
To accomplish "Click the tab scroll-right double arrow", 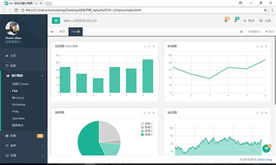I will click(241, 31).
